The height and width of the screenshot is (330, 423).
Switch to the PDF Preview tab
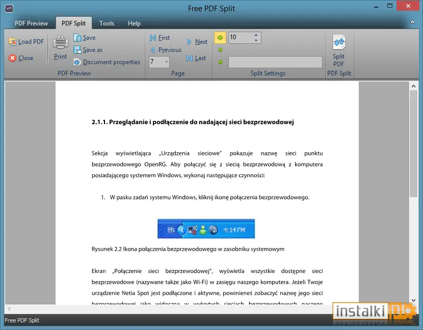31,23
